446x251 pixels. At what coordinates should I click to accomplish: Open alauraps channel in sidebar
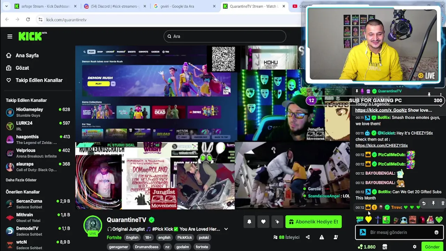(x=38, y=167)
